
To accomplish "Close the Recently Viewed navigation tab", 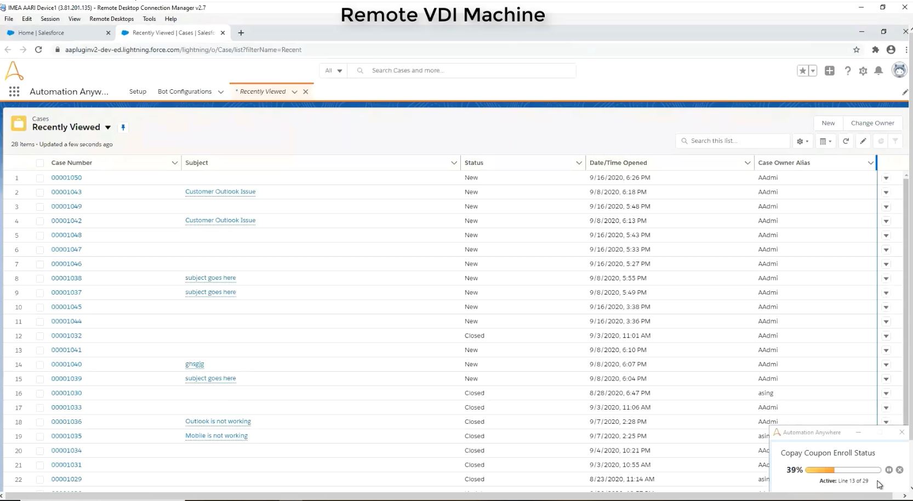I will point(306,92).
